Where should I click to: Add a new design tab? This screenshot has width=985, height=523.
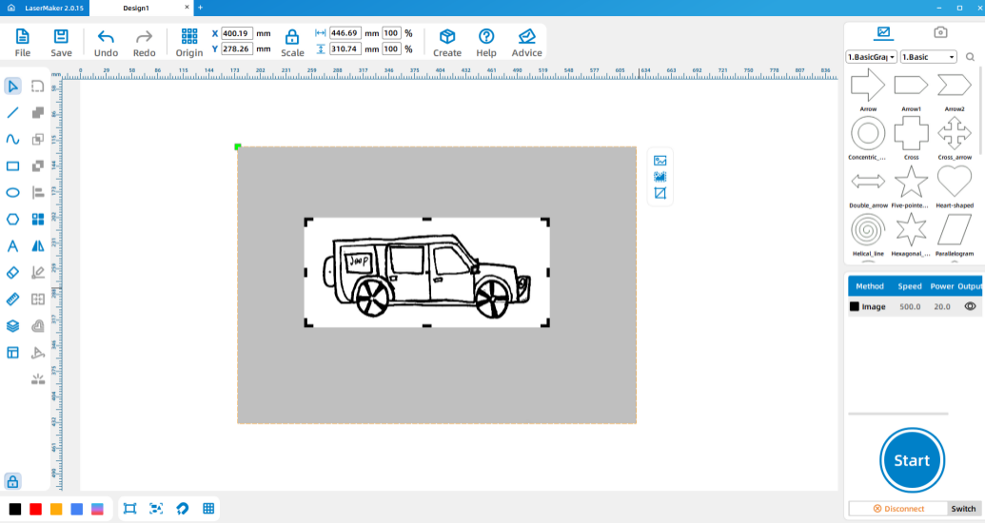pos(201,8)
